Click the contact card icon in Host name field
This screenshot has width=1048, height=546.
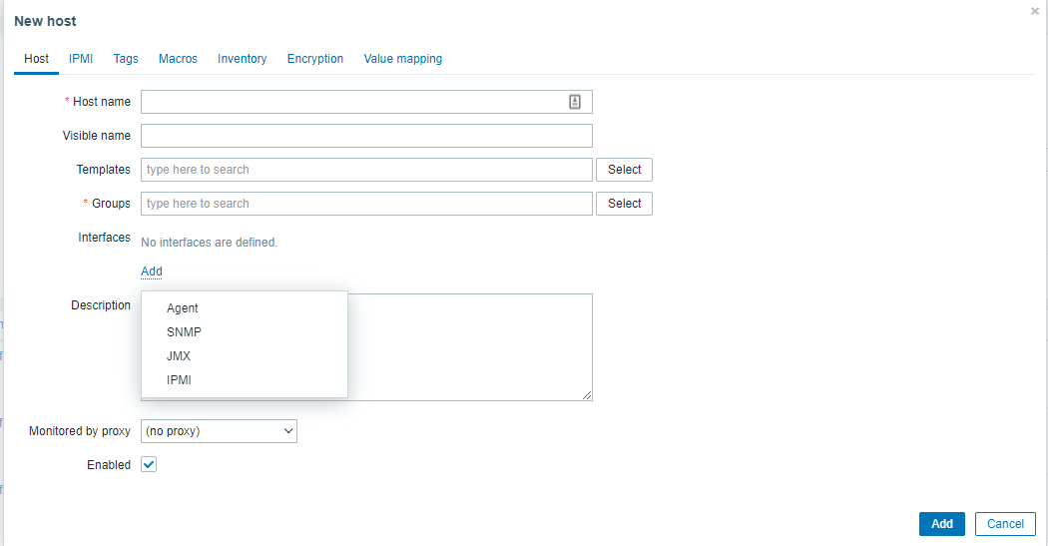[575, 102]
